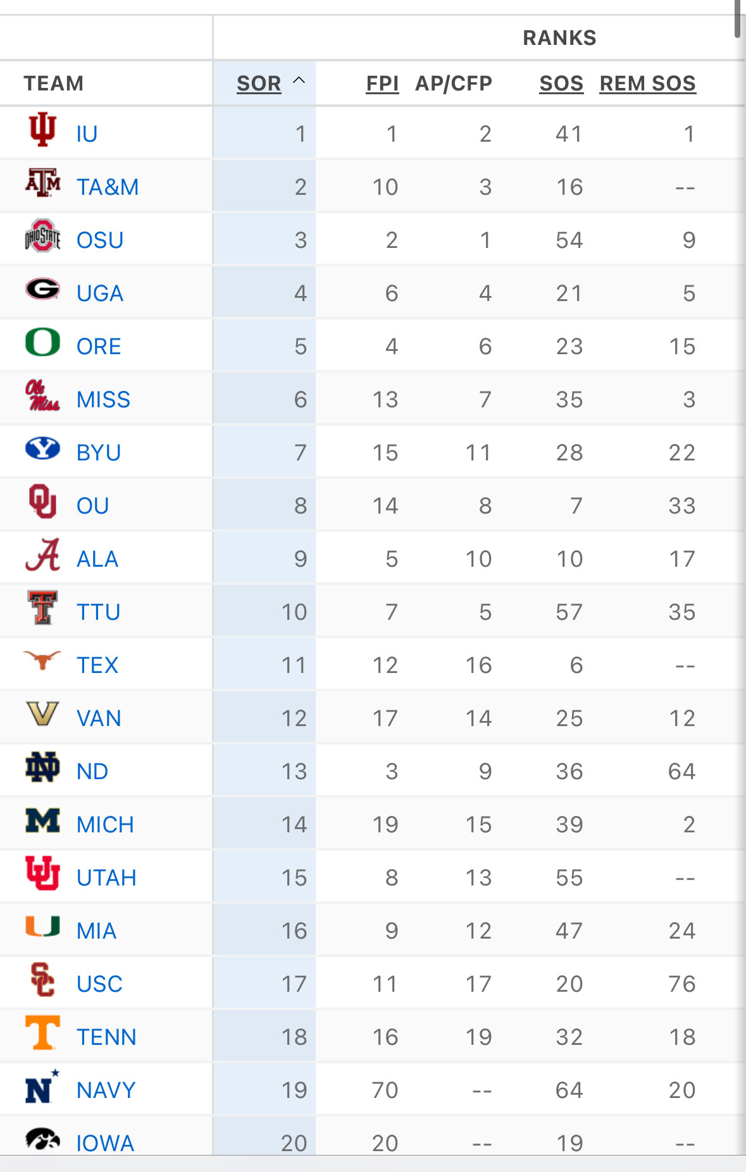Click the Texas Longhorns logo icon
The image size is (746, 1172).
click(x=42, y=661)
